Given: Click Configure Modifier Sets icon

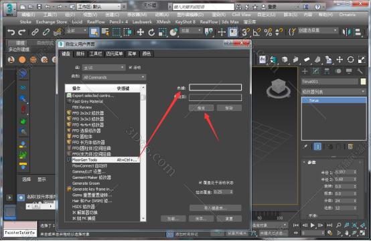Looking at the screenshot, I should click(x=350, y=147).
